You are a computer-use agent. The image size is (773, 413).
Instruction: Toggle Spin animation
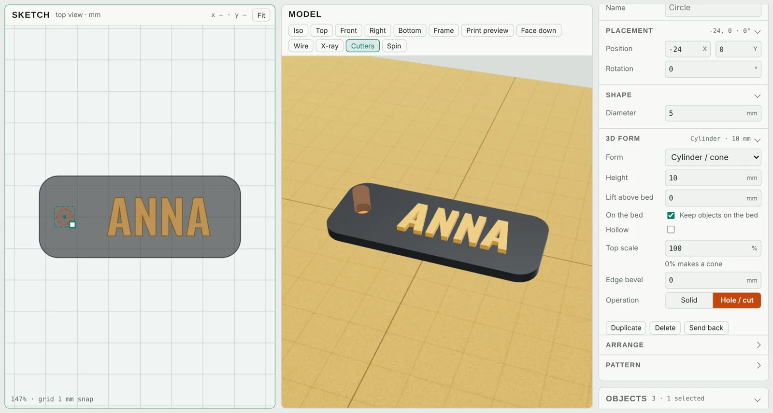click(394, 46)
